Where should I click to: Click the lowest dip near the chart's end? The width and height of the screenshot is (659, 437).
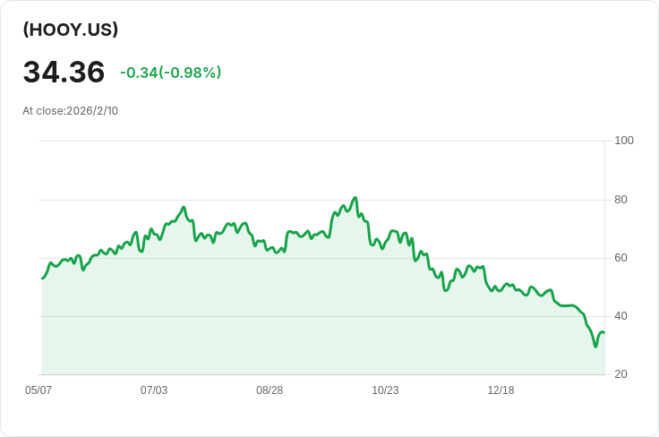(595, 347)
